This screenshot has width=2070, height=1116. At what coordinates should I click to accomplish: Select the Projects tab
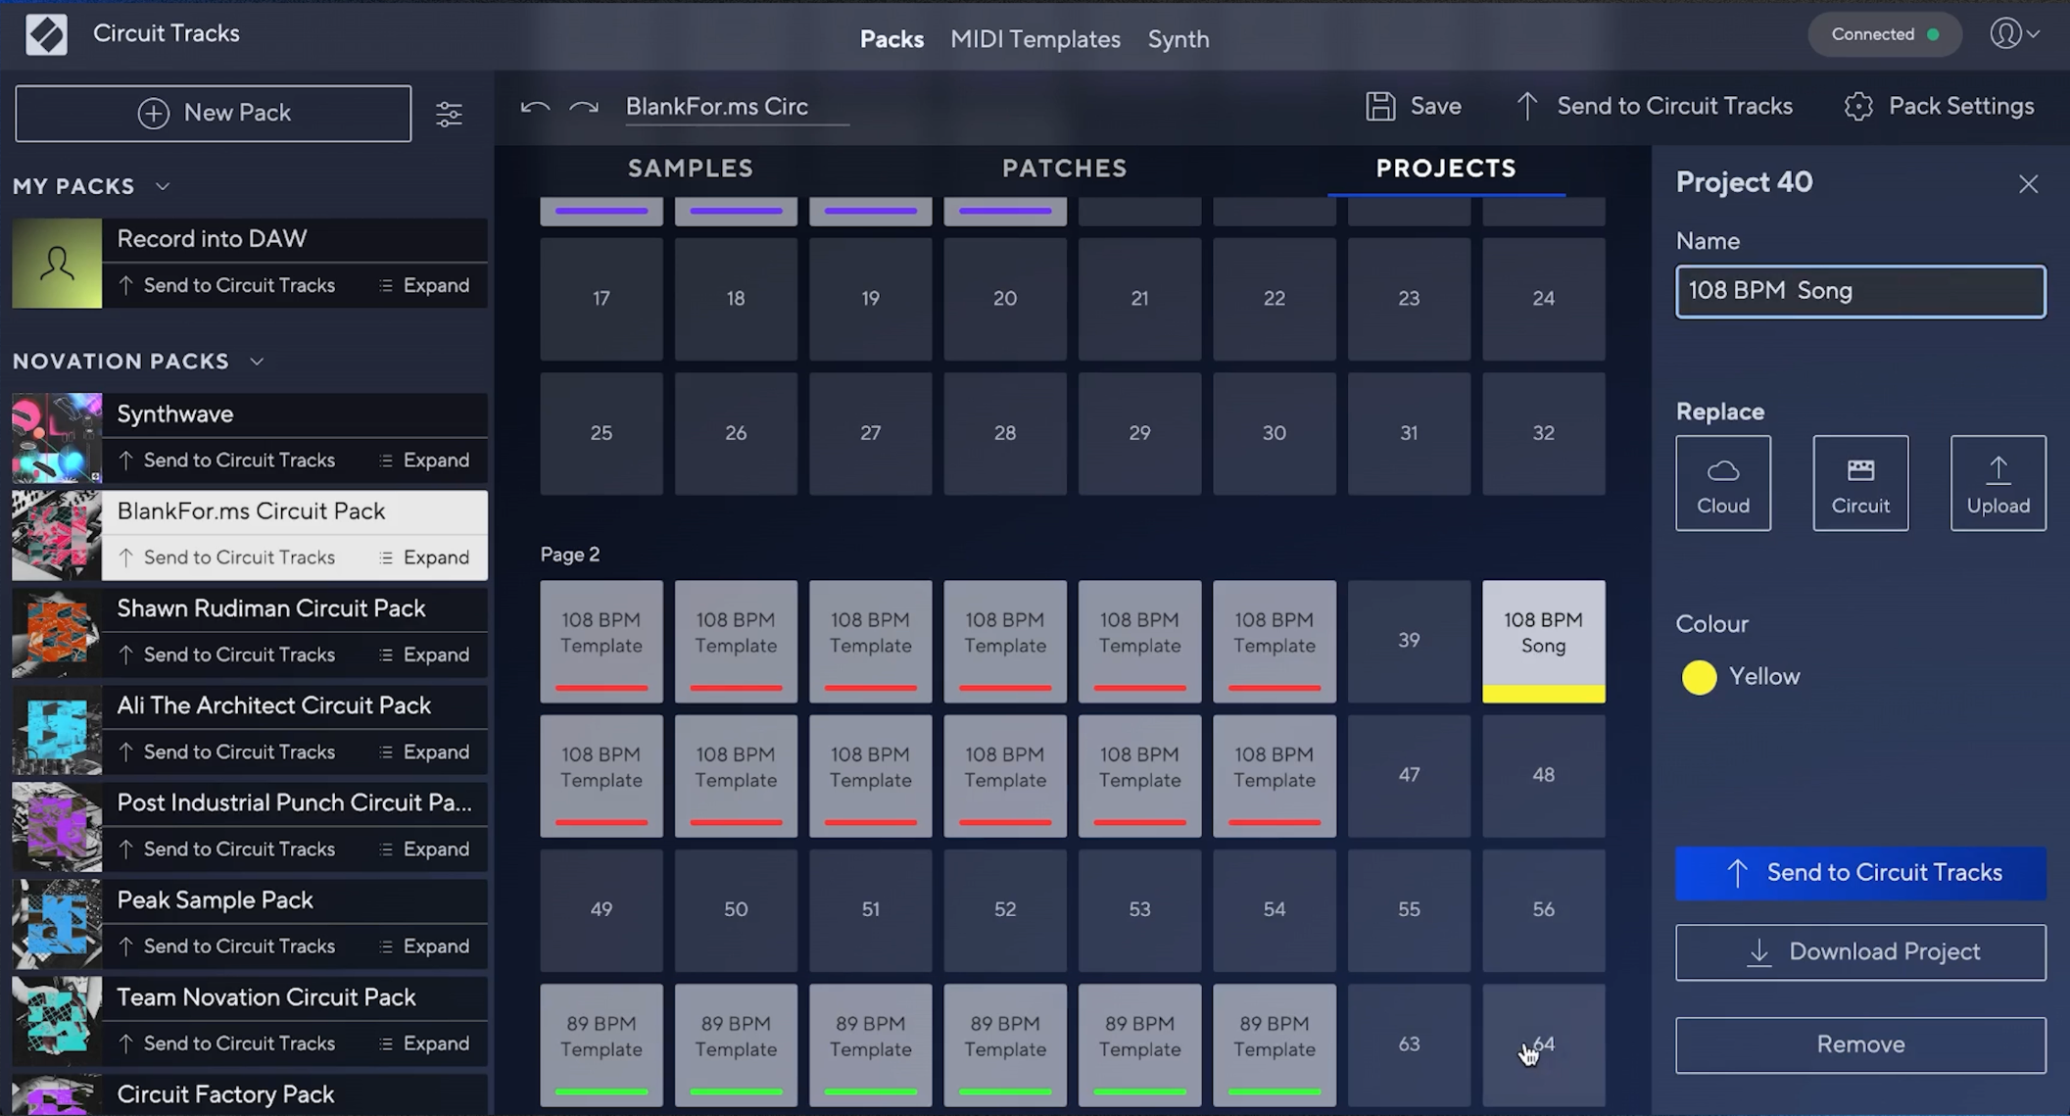[x=1446, y=169]
